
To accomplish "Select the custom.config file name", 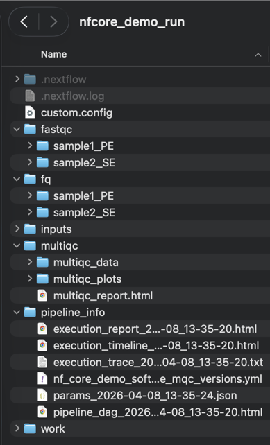I will click(x=76, y=113).
